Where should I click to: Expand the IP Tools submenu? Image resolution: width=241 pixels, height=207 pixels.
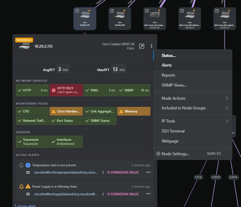(193, 121)
